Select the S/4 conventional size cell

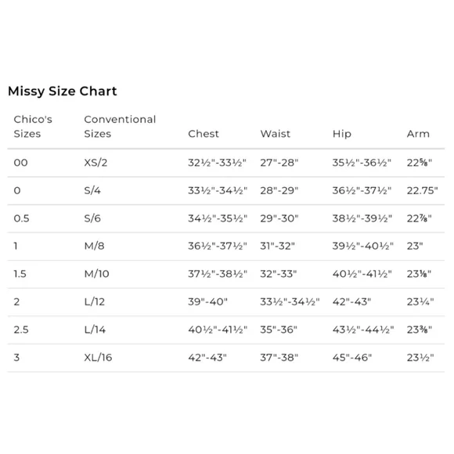point(92,190)
